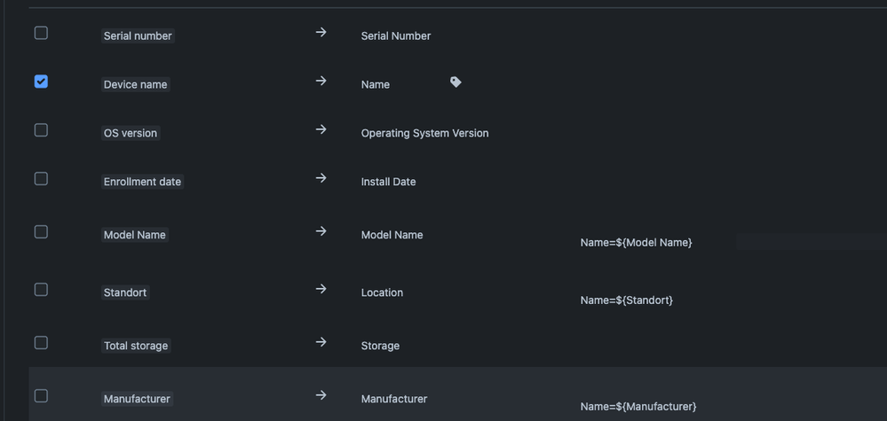Click the arrow icon in Model Name row

[321, 231]
